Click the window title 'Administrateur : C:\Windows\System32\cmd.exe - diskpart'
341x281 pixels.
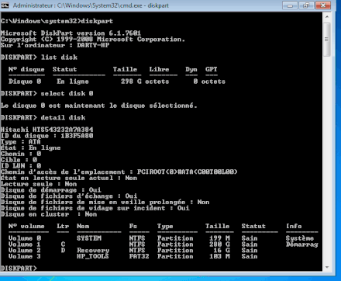91,5
